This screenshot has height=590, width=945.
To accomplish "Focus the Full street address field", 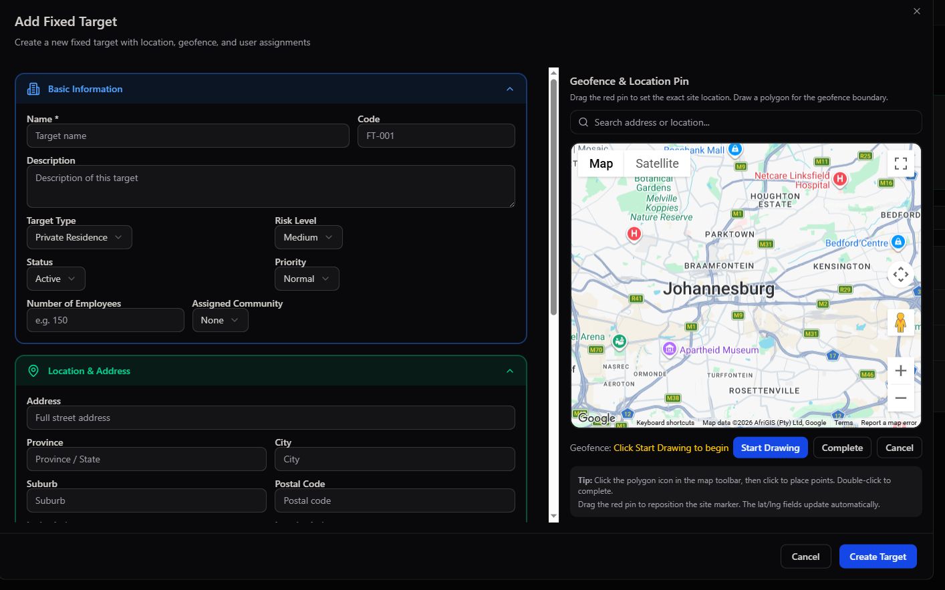I will [271, 418].
